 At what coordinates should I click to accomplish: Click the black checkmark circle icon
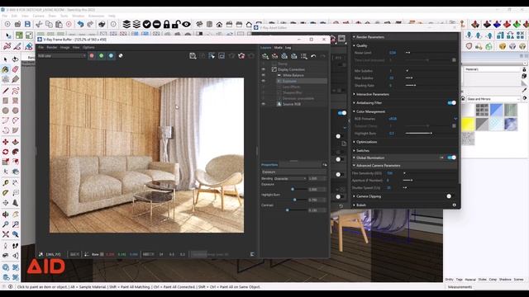pos(147,24)
